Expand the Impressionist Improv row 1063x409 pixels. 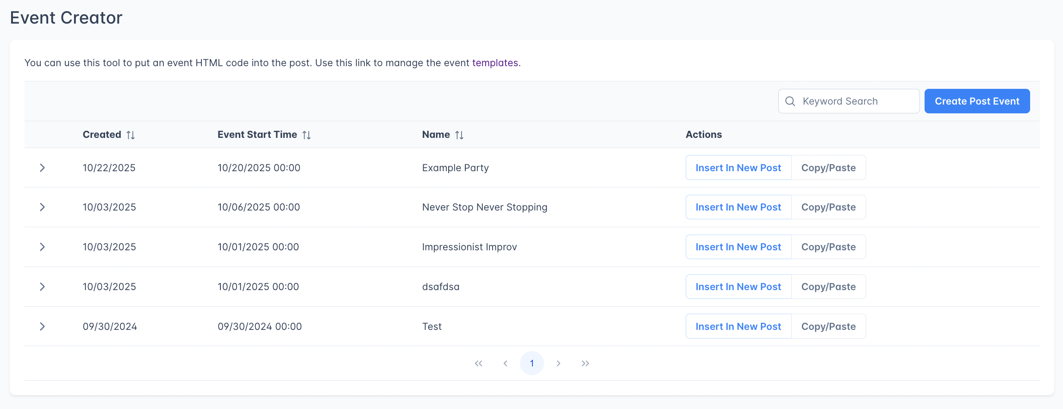42,247
